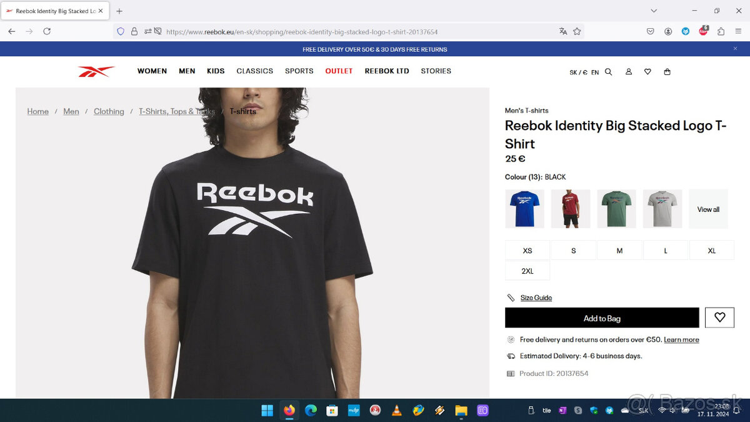The height and width of the screenshot is (422, 750).
Task: Click the site padlock security icon
Action: (134, 31)
